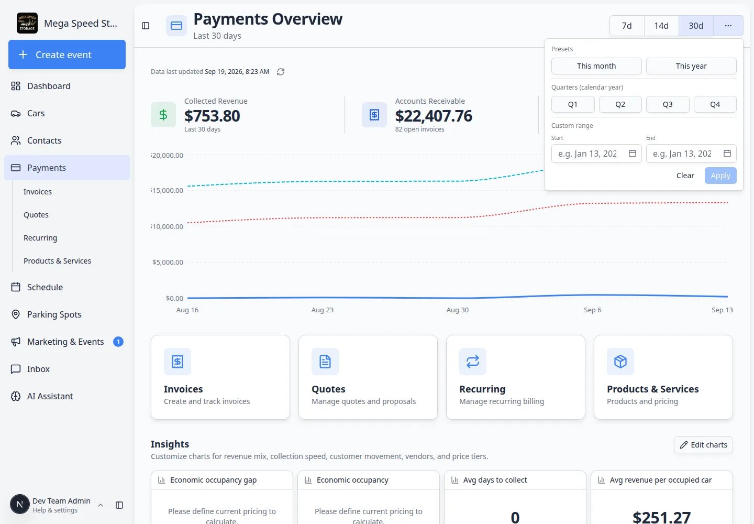Click the Payments Overview card header icon
The width and height of the screenshot is (754, 524).
(176, 26)
